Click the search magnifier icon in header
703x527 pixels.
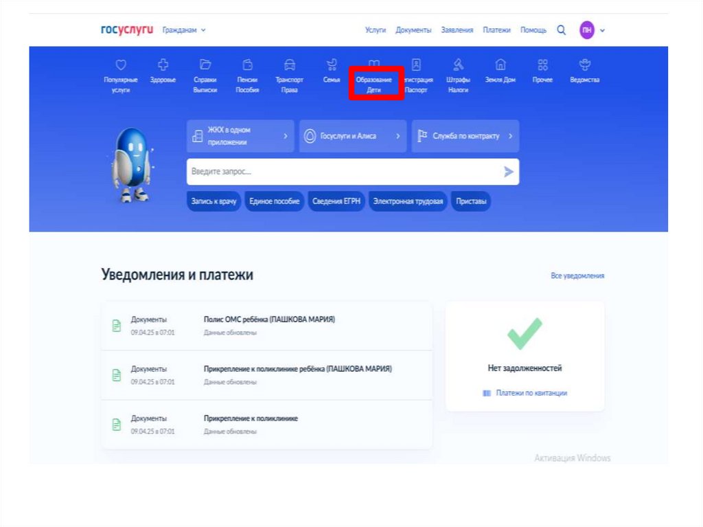click(562, 30)
